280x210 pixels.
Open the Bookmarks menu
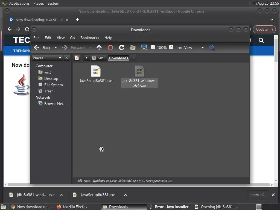pos(90,38)
